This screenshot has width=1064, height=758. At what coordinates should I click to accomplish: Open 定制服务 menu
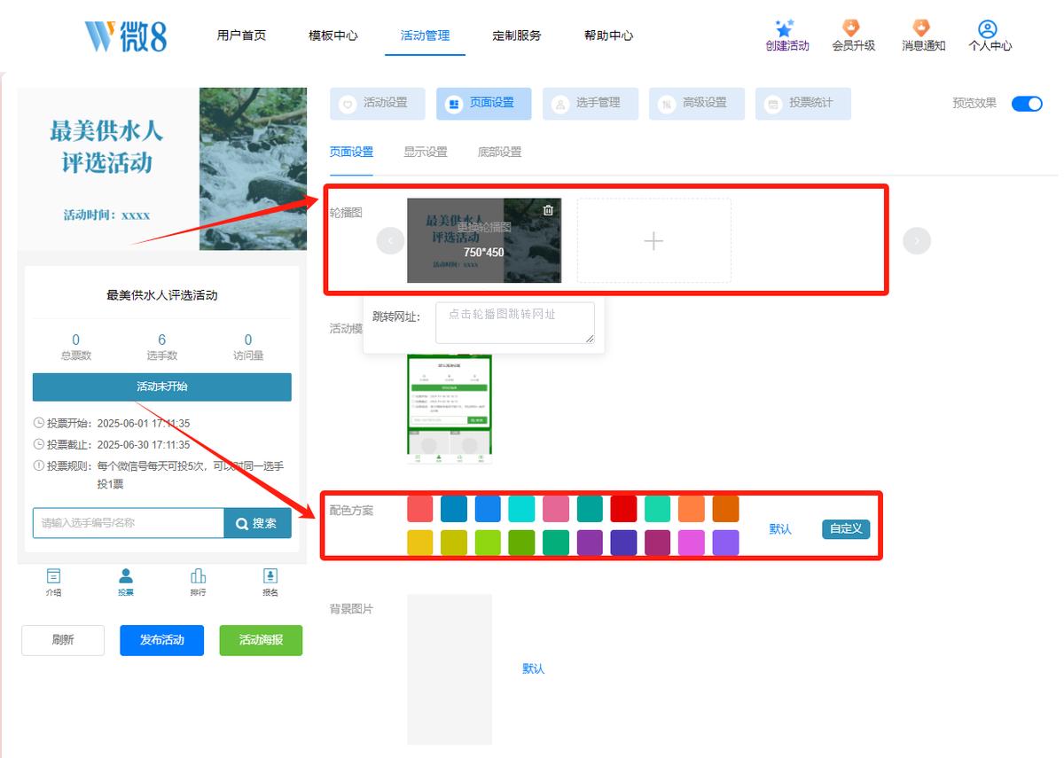pos(517,35)
